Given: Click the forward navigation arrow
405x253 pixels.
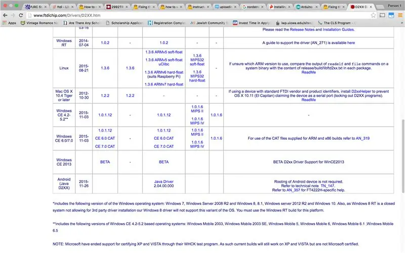Looking at the screenshot, I should (13, 15).
